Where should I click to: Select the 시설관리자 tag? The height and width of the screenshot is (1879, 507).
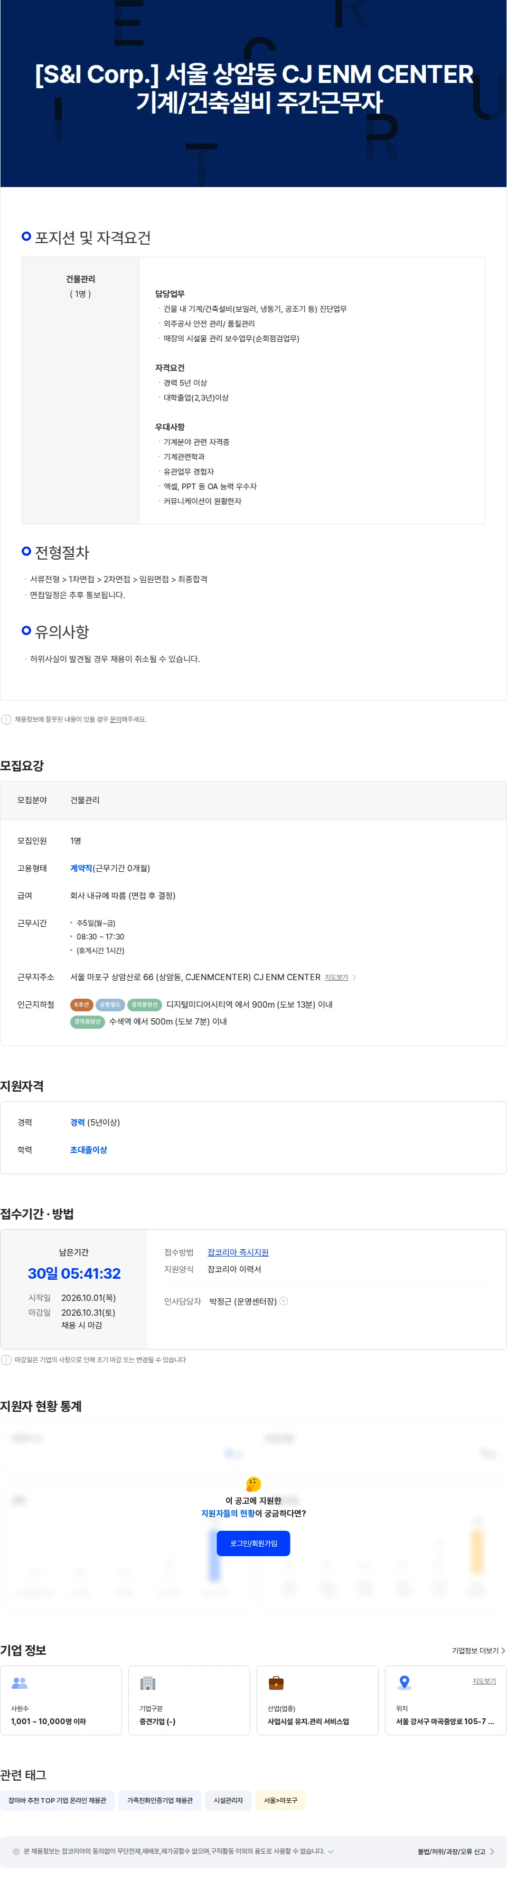(228, 1800)
